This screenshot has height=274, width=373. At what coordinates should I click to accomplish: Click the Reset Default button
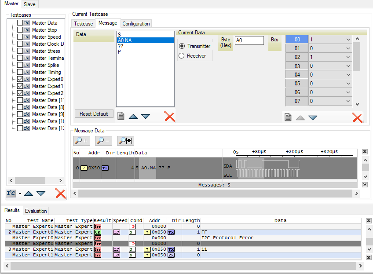click(94, 113)
